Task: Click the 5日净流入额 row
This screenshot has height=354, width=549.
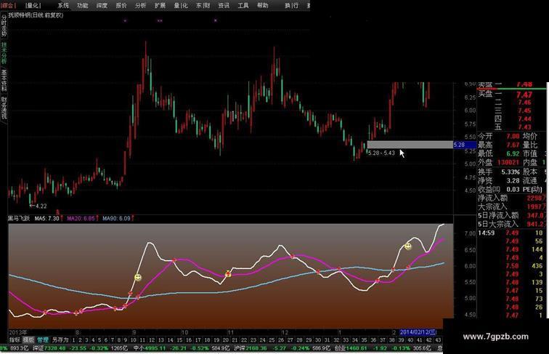Action: pos(512,215)
